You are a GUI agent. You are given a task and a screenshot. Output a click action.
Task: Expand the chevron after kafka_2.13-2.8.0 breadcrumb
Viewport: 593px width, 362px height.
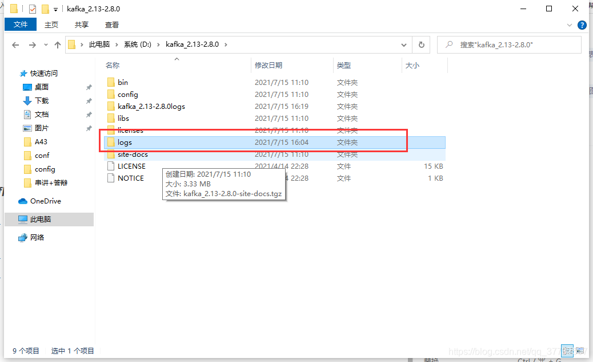[x=226, y=44]
